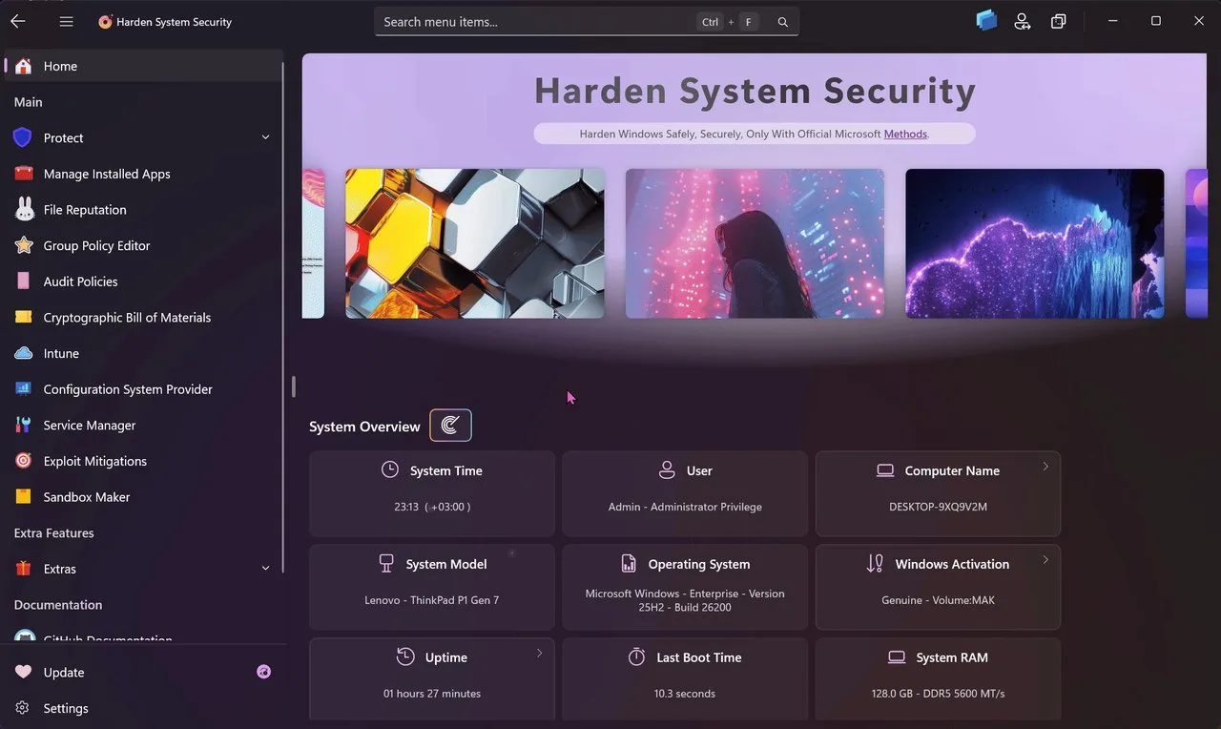Expand the Windows Activation card chevron
The width and height of the screenshot is (1221, 729).
click(x=1045, y=560)
